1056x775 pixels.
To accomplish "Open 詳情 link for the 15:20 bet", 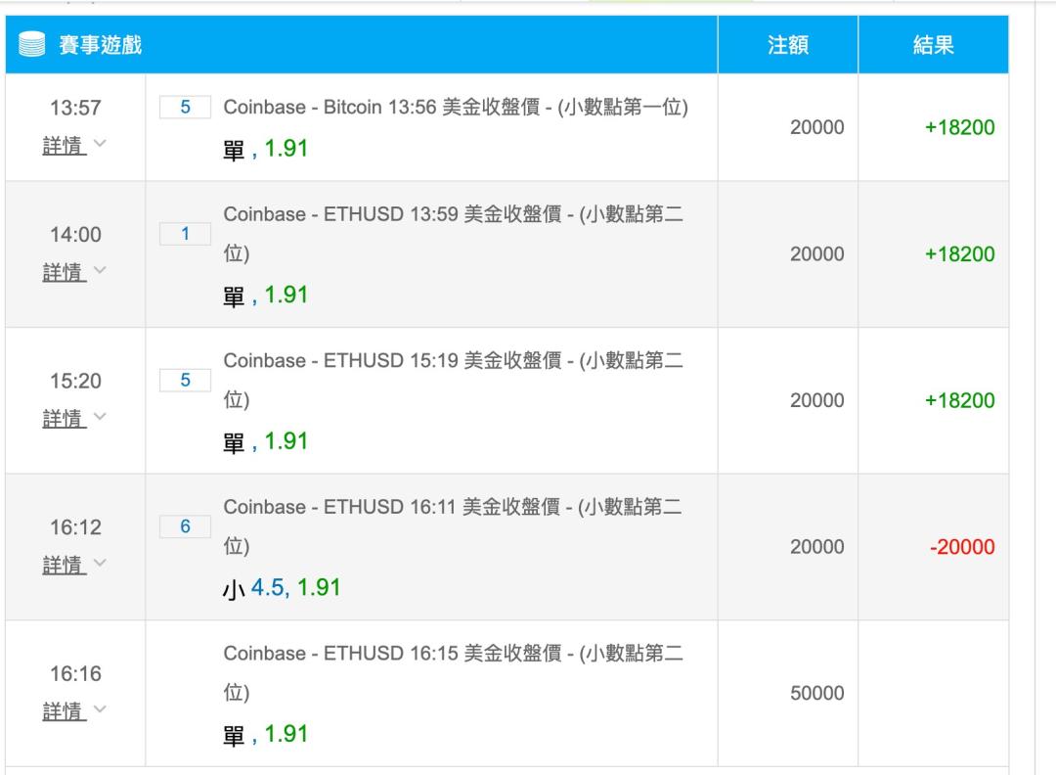I will [x=64, y=418].
